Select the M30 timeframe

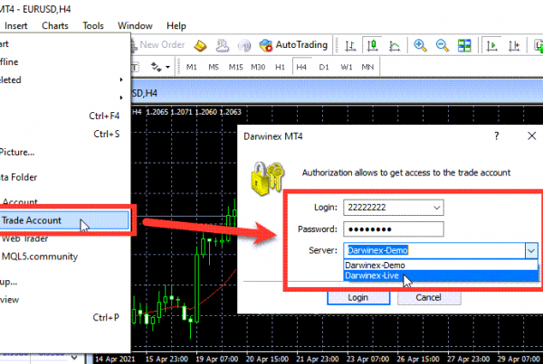point(258,67)
